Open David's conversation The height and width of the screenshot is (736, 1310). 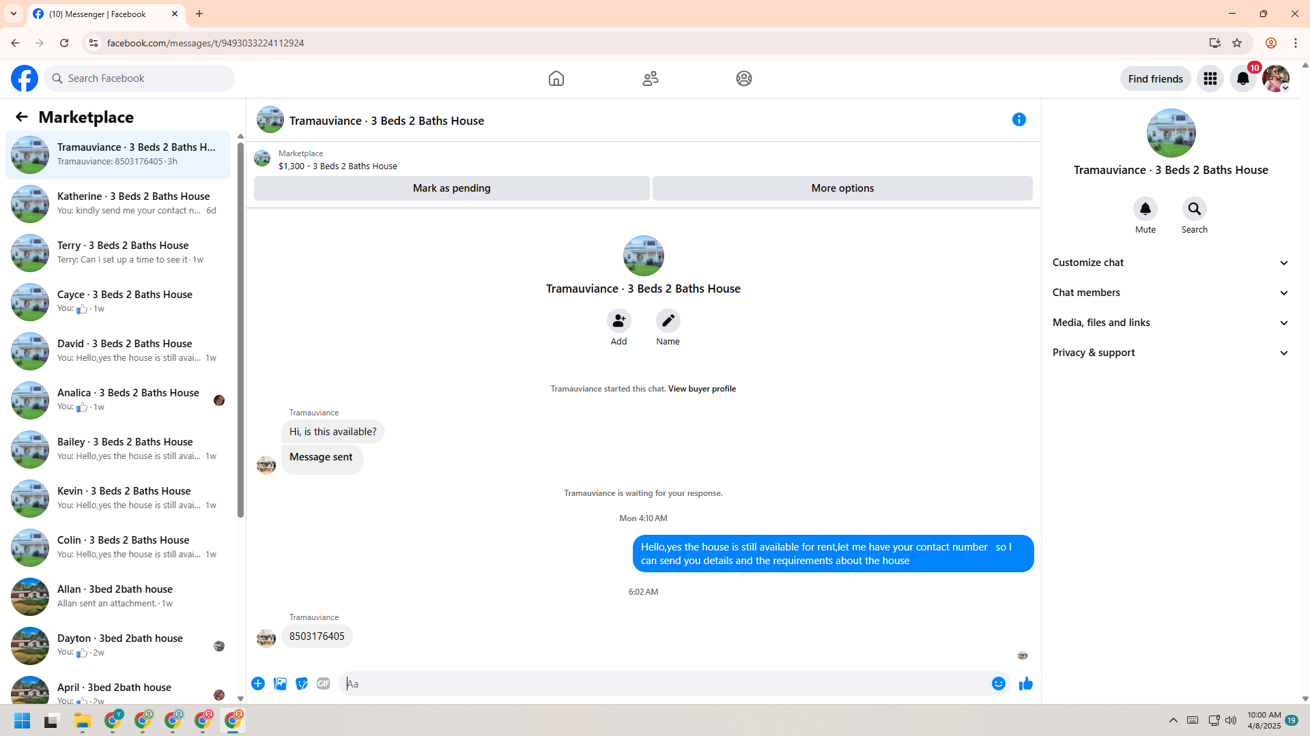[117, 351]
